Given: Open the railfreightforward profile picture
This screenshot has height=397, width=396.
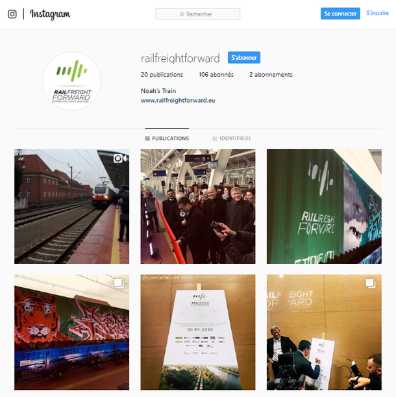Looking at the screenshot, I should tap(72, 81).
